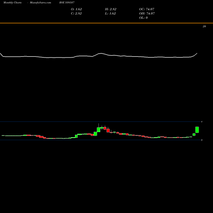This screenshot has width=213, height=213.
Task: Click the y-axis label 20
Action: coord(204,26)
